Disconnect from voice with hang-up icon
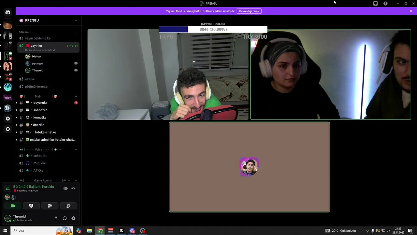This screenshot has height=235, width=417. pos(74,188)
